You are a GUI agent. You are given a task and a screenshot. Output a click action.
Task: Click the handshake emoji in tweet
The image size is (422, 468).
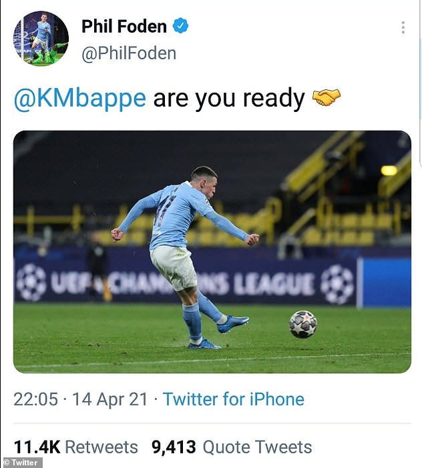click(327, 97)
